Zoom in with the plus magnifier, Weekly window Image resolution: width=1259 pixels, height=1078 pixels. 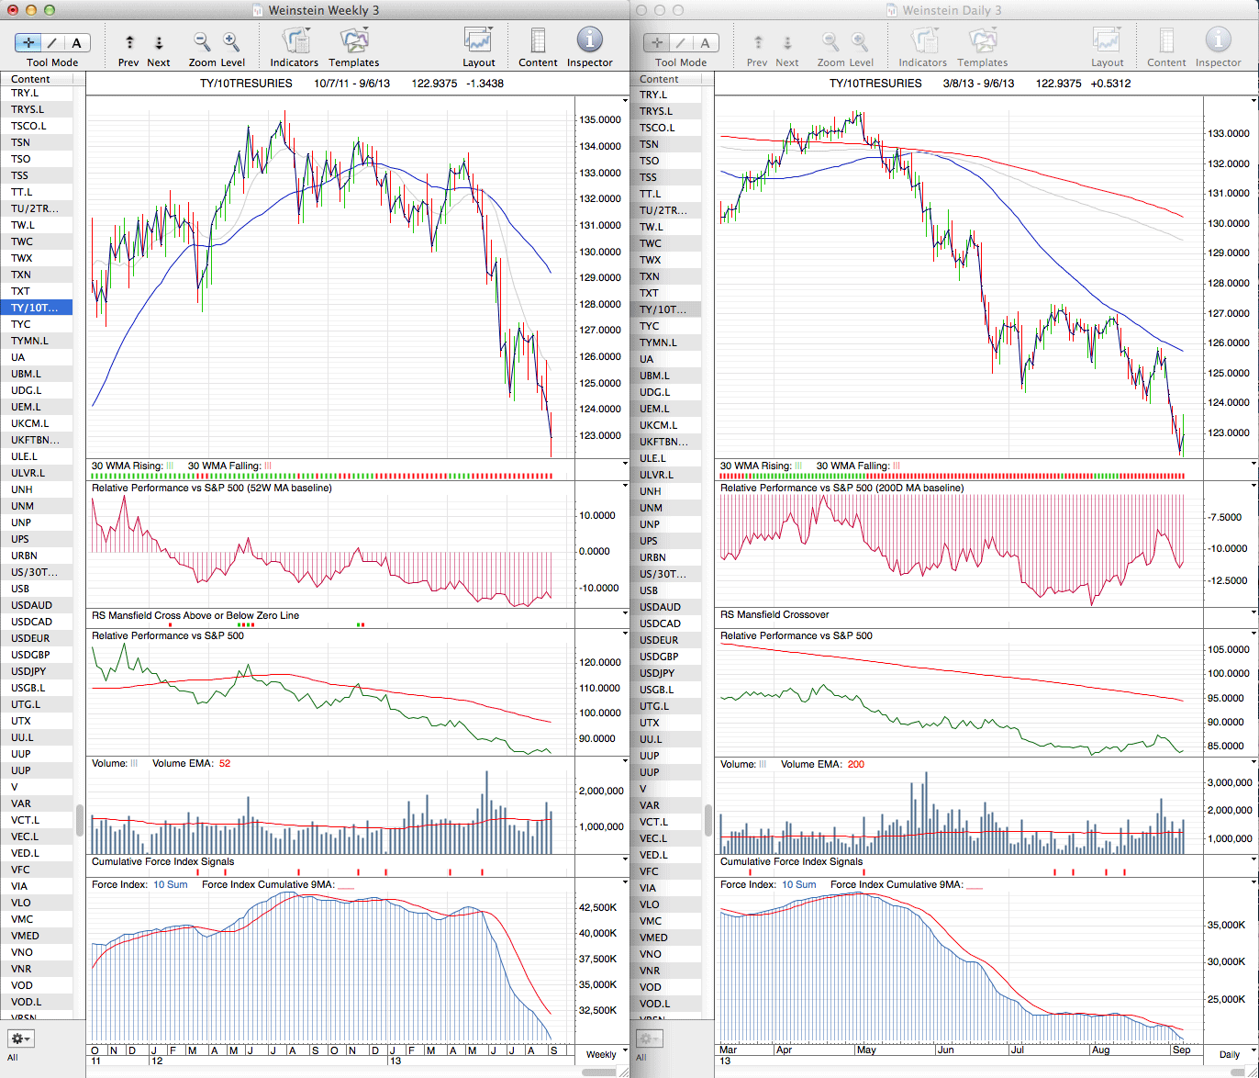(x=231, y=42)
